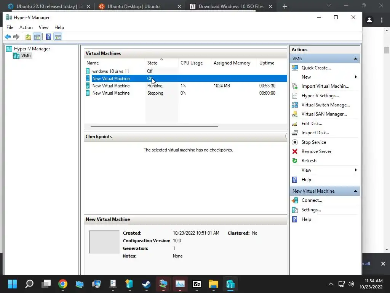Click the Up One Level folder toolbar icon
The height and width of the screenshot is (293, 390).
(x=28, y=37)
